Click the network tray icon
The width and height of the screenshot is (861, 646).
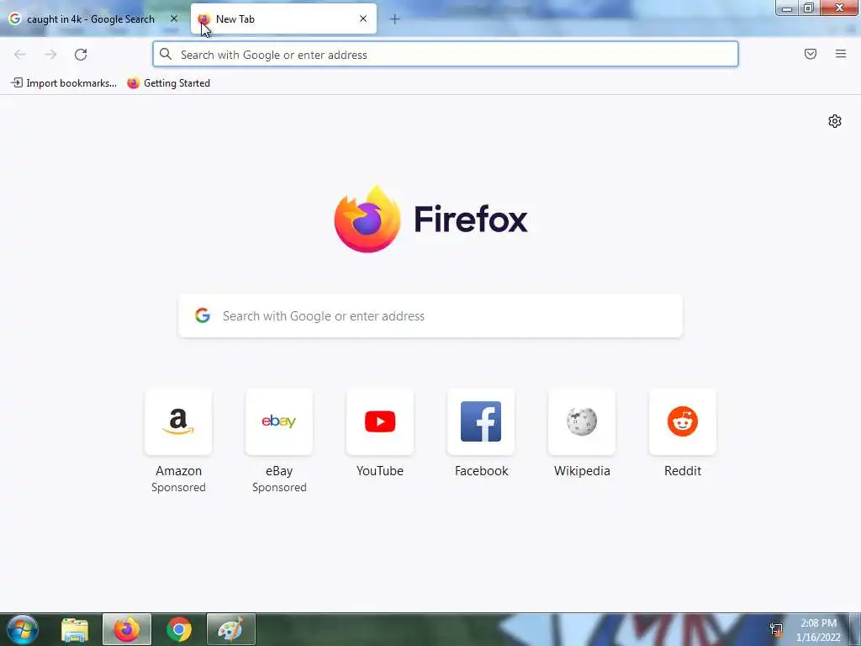tap(776, 630)
